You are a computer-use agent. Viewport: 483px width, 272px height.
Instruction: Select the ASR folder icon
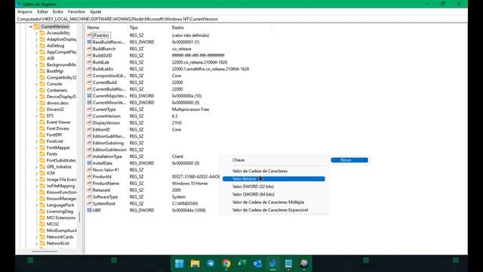[x=42, y=58]
